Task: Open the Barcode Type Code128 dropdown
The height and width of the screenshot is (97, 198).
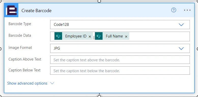Action: pyautogui.click(x=120, y=25)
